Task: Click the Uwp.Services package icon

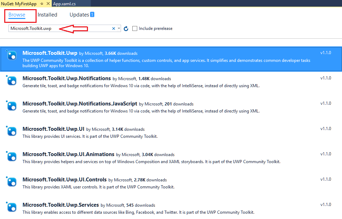Action: pyautogui.click(x=11, y=207)
